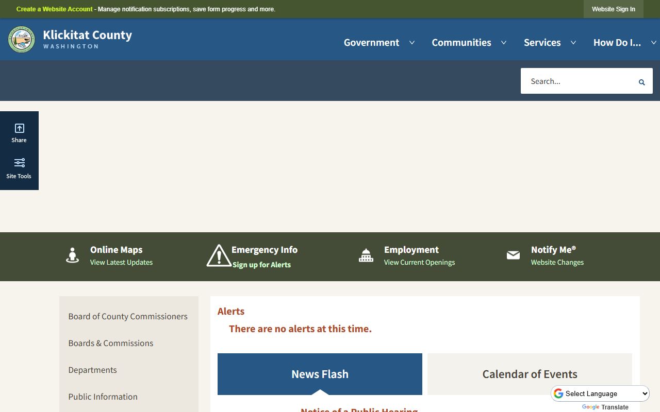Click the Employment capitol building icon
Viewport: 660px width, 412px height.
[x=366, y=255]
